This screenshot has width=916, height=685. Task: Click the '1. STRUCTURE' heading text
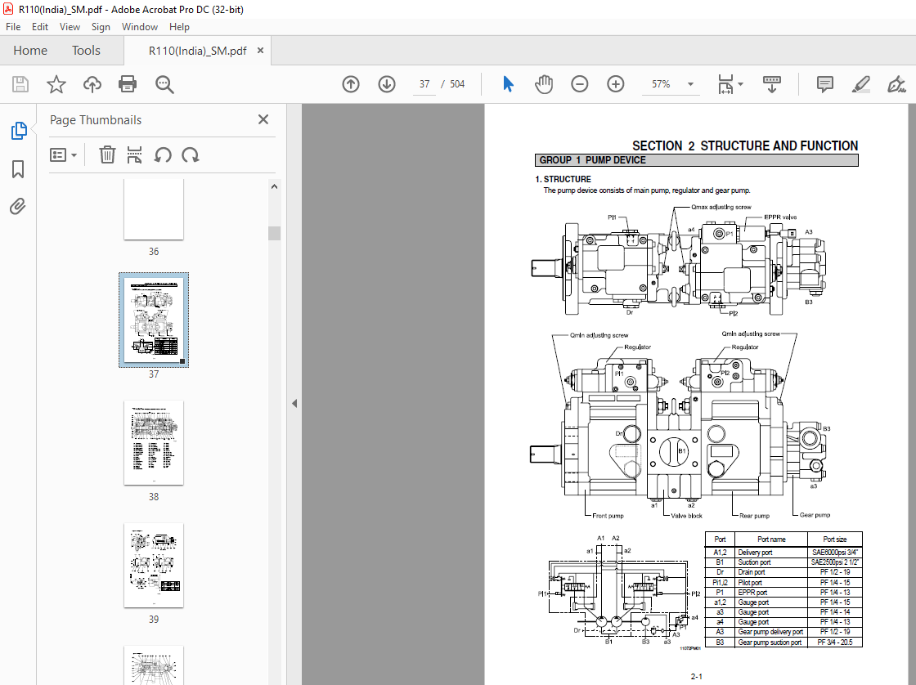[x=564, y=179]
